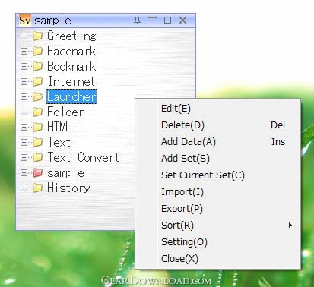Choose Export(P) from context menu
The width and height of the screenshot is (314, 287).
pyautogui.click(x=218, y=209)
